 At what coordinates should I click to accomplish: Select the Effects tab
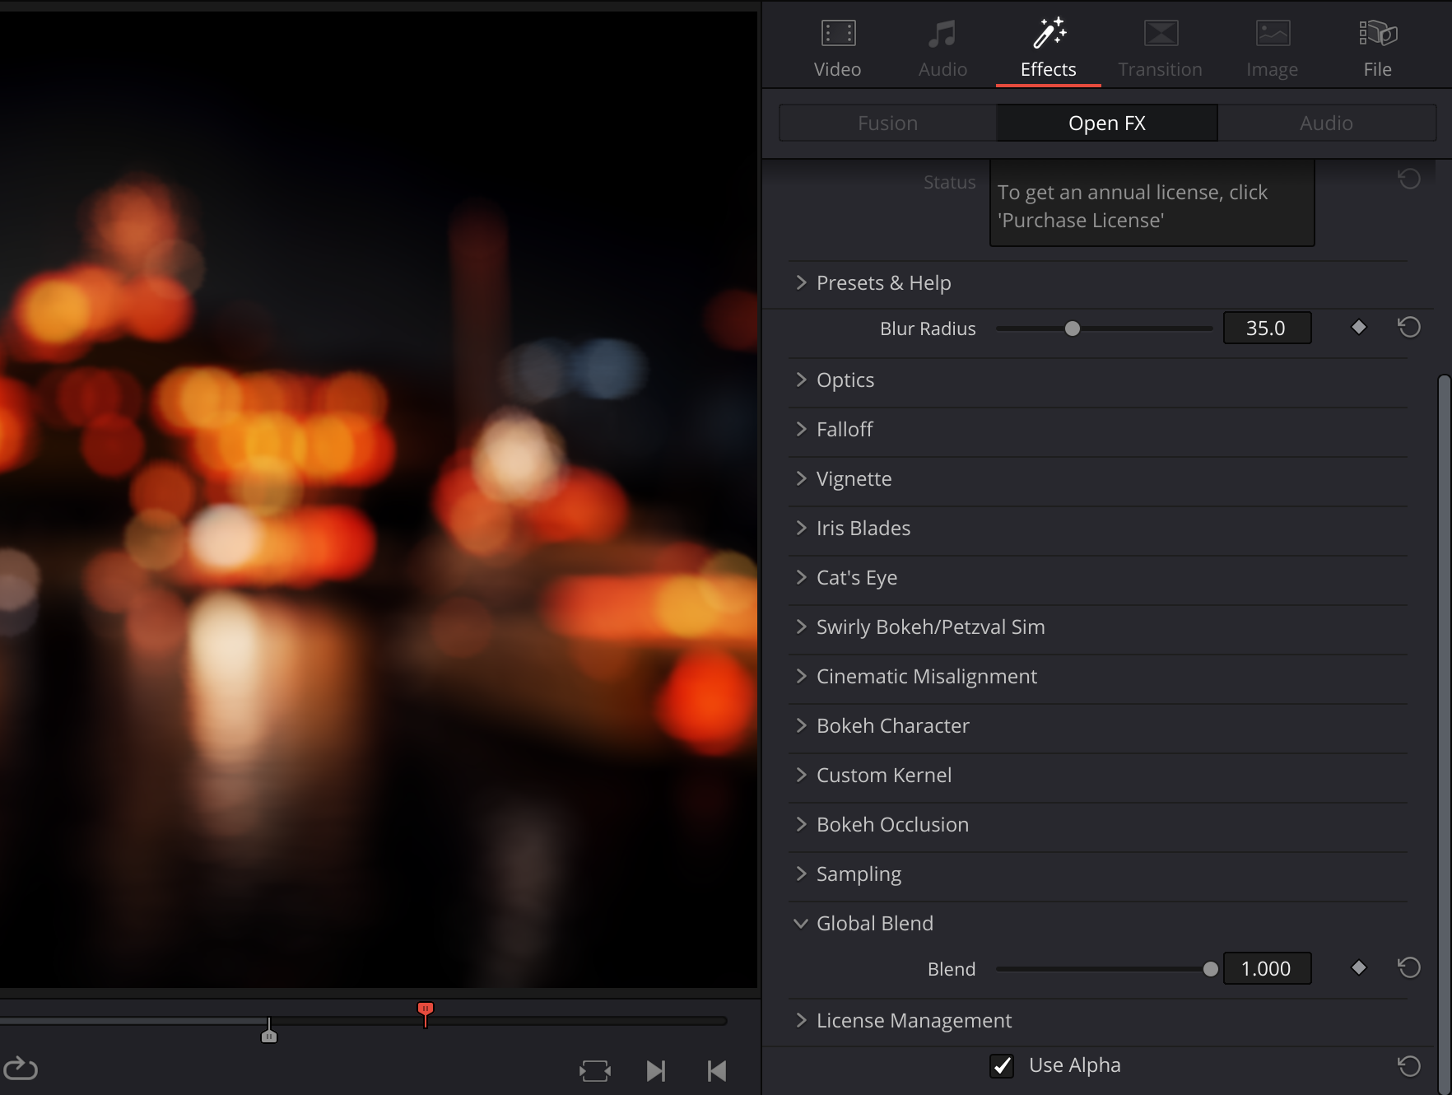1047,47
